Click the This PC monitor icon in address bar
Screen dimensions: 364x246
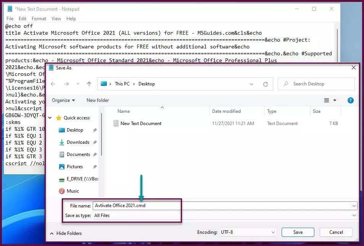[x=104, y=84]
